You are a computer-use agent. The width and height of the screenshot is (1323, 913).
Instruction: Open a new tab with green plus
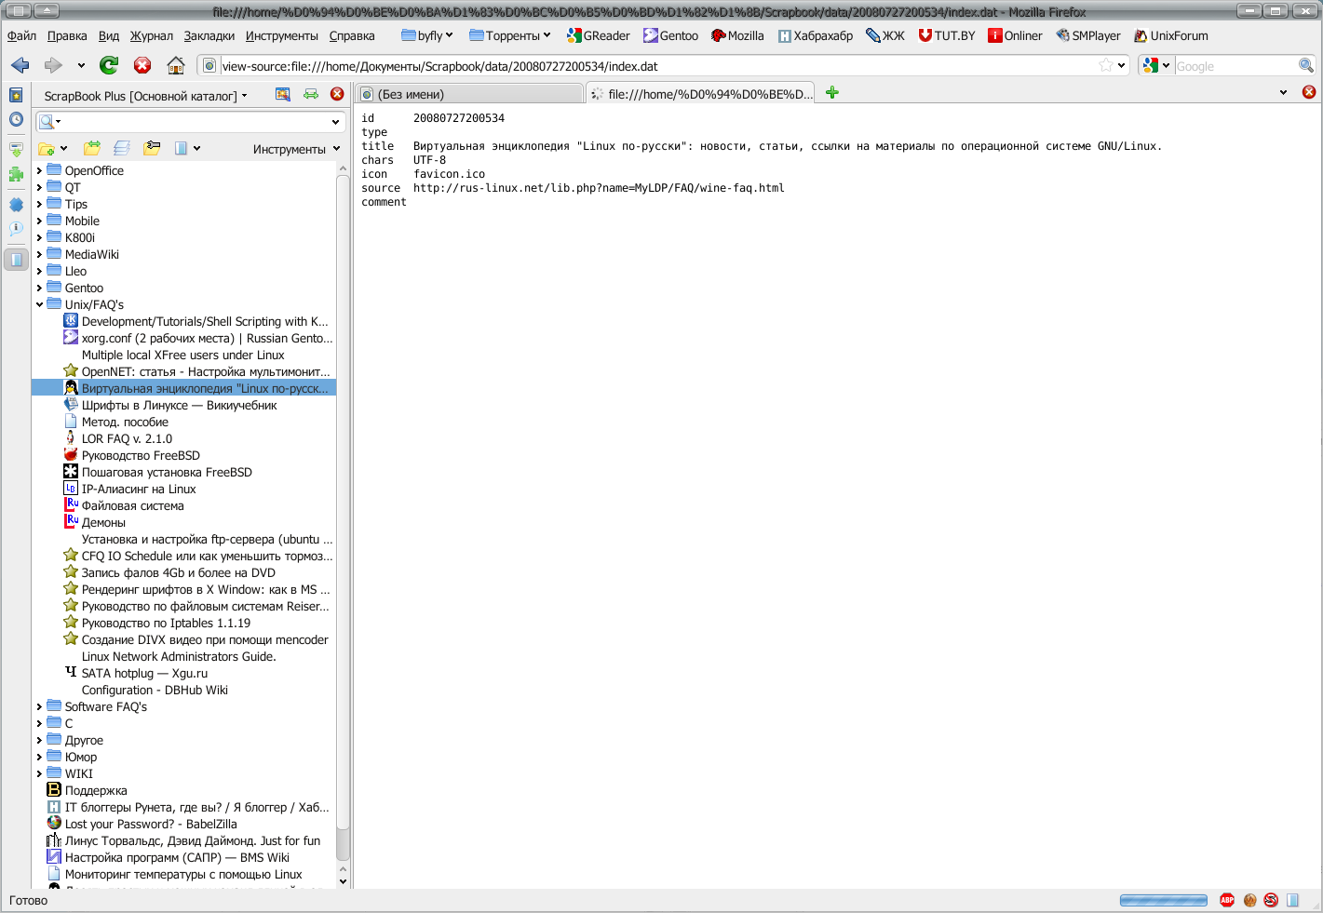(832, 92)
